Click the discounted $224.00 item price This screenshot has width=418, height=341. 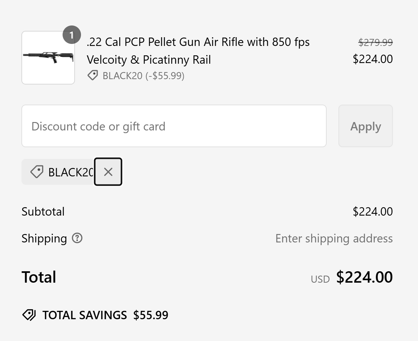pyautogui.click(x=373, y=59)
